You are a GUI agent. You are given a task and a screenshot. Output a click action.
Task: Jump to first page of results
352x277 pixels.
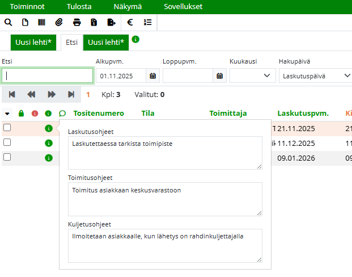point(12,94)
